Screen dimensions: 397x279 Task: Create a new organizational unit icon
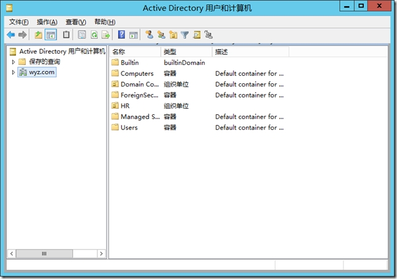click(173, 35)
